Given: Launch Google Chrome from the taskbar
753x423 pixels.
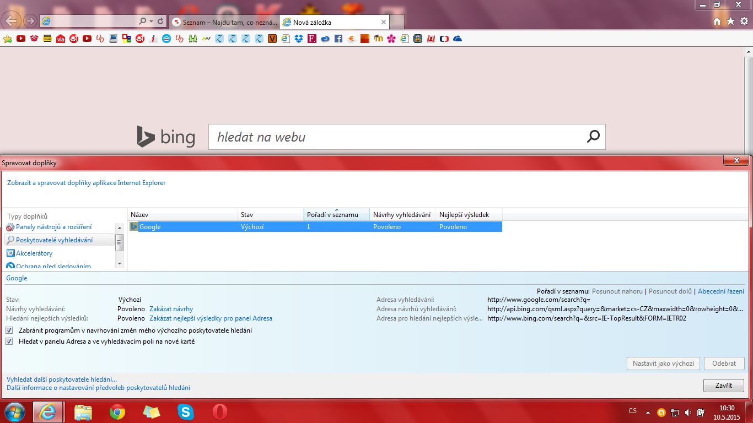Looking at the screenshot, I should pyautogui.click(x=117, y=412).
